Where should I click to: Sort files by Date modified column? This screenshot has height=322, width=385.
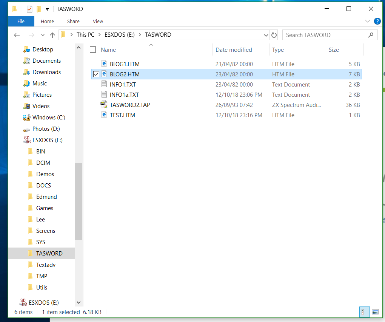(234, 50)
